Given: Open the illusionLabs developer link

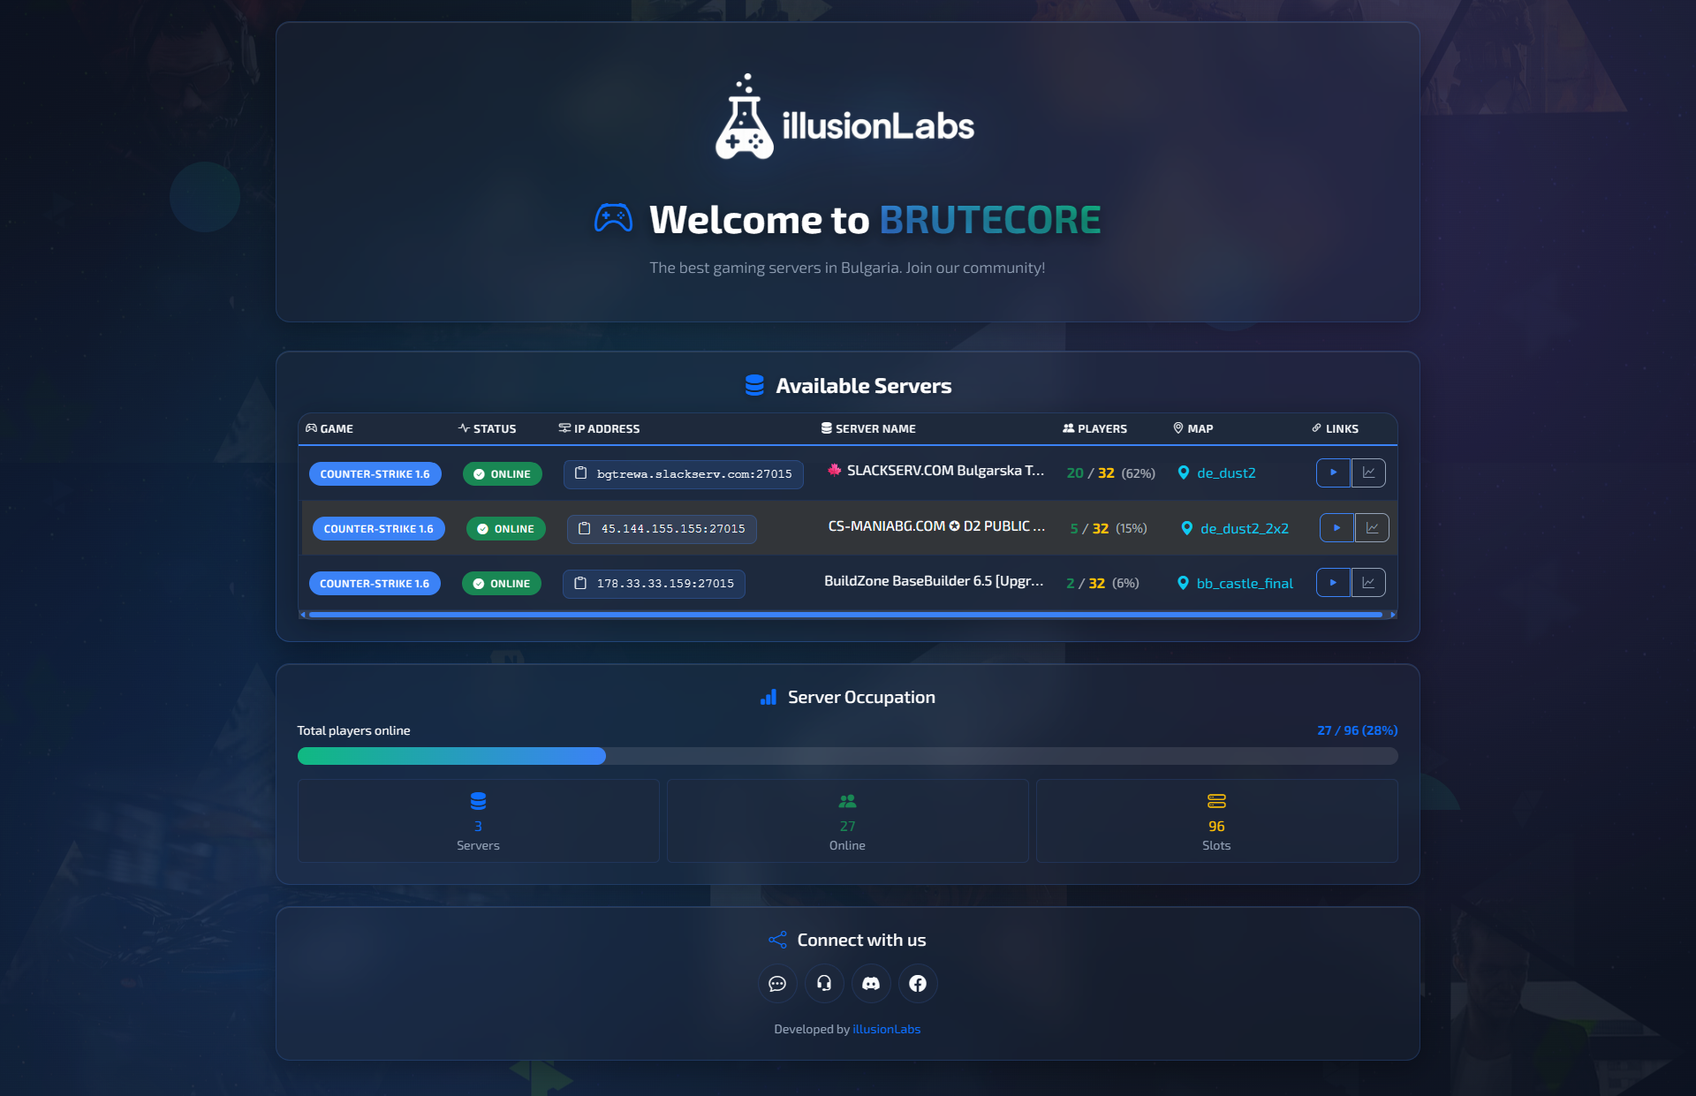Looking at the screenshot, I should pos(886,1029).
